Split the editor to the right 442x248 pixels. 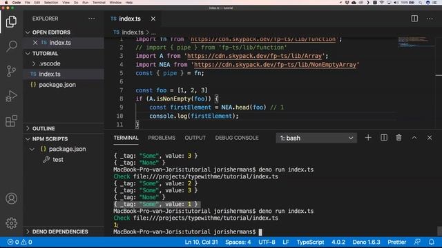pyautogui.click(x=414, y=19)
